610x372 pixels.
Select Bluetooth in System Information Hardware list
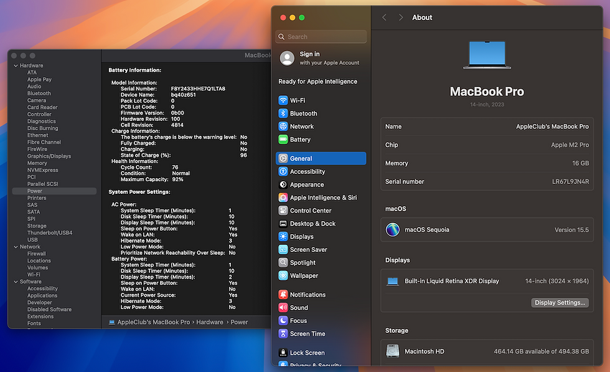(x=39, y=93)
